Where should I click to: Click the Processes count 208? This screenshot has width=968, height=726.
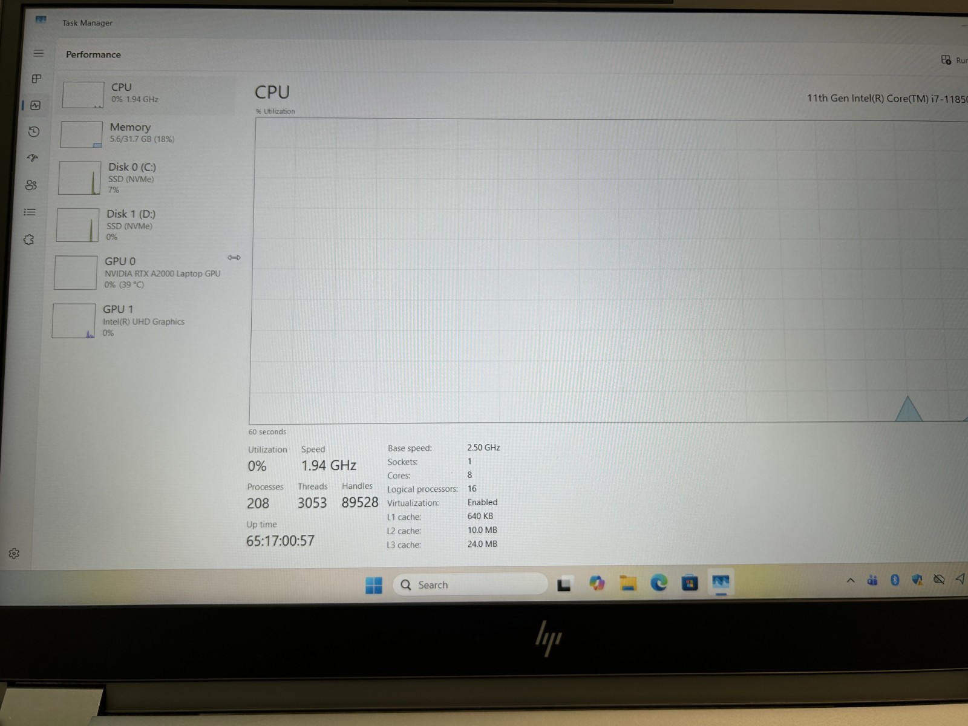point(258,503)
